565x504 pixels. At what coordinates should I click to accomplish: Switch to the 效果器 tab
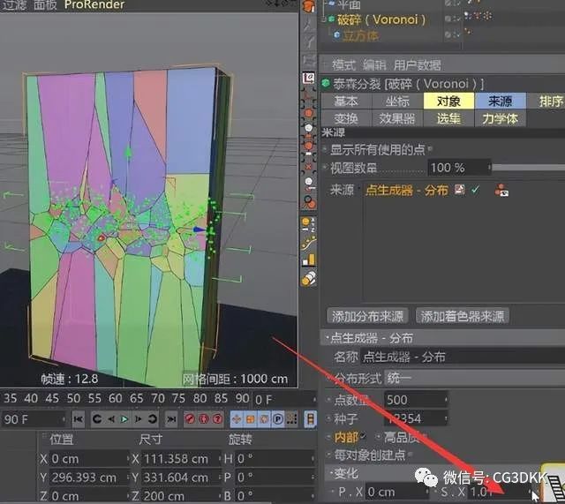coord(397,118)
